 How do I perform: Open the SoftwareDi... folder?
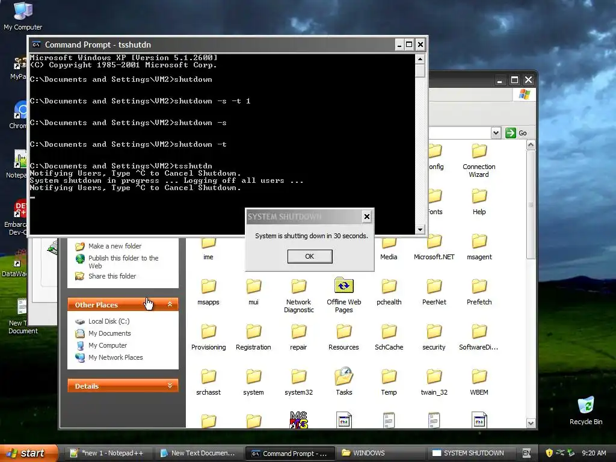pos(479,337)
